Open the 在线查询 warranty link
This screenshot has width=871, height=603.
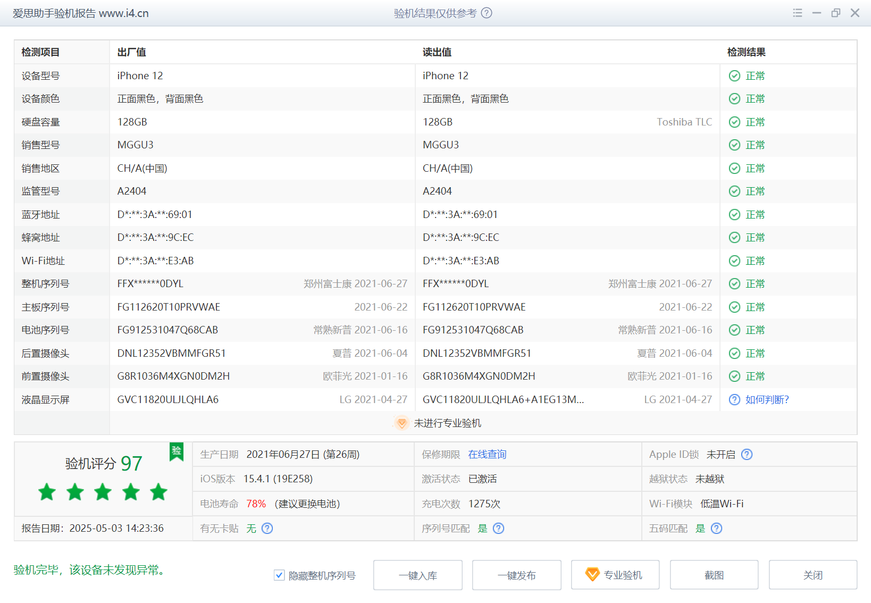click(x=487, y=455)
